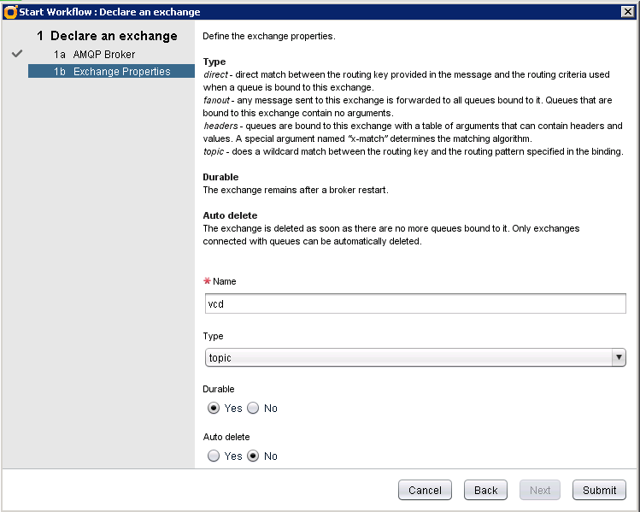The height and width of the screenshot is (512, 640).
Task: Click the Orchestrator icon in the title bar
Action: (10, 11)
